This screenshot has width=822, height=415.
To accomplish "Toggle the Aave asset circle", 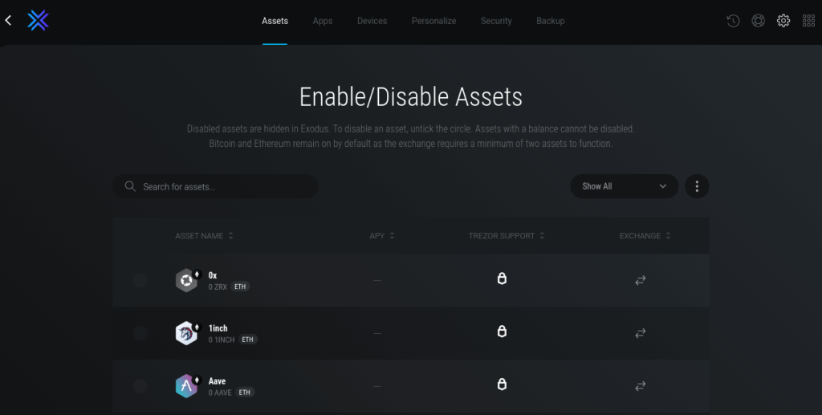I will tap(140, 386).
